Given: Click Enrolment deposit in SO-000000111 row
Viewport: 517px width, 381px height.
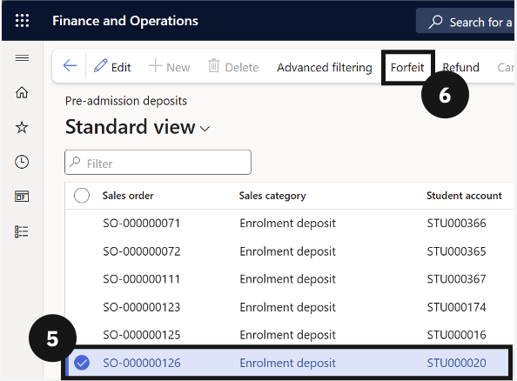Looking at the screenshot, I should [x=287, y=279].
